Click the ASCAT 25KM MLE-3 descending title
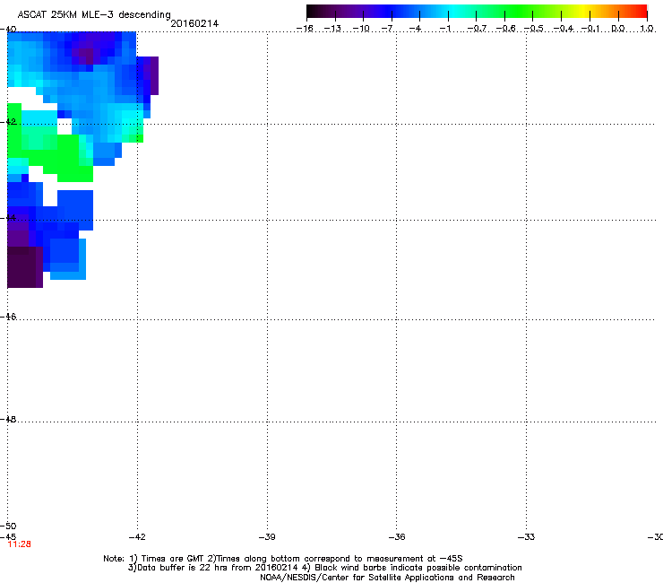Viewport: 663px width, 583px height. 94,14
